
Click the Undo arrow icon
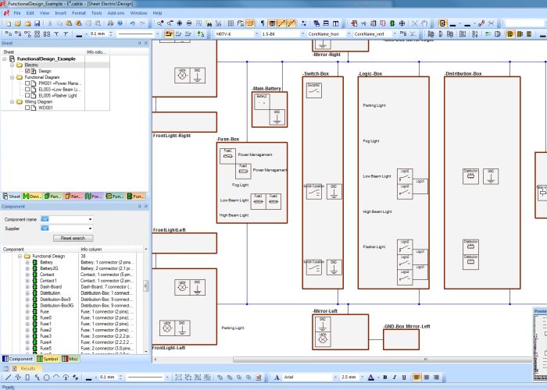click(x=131, y=23)
